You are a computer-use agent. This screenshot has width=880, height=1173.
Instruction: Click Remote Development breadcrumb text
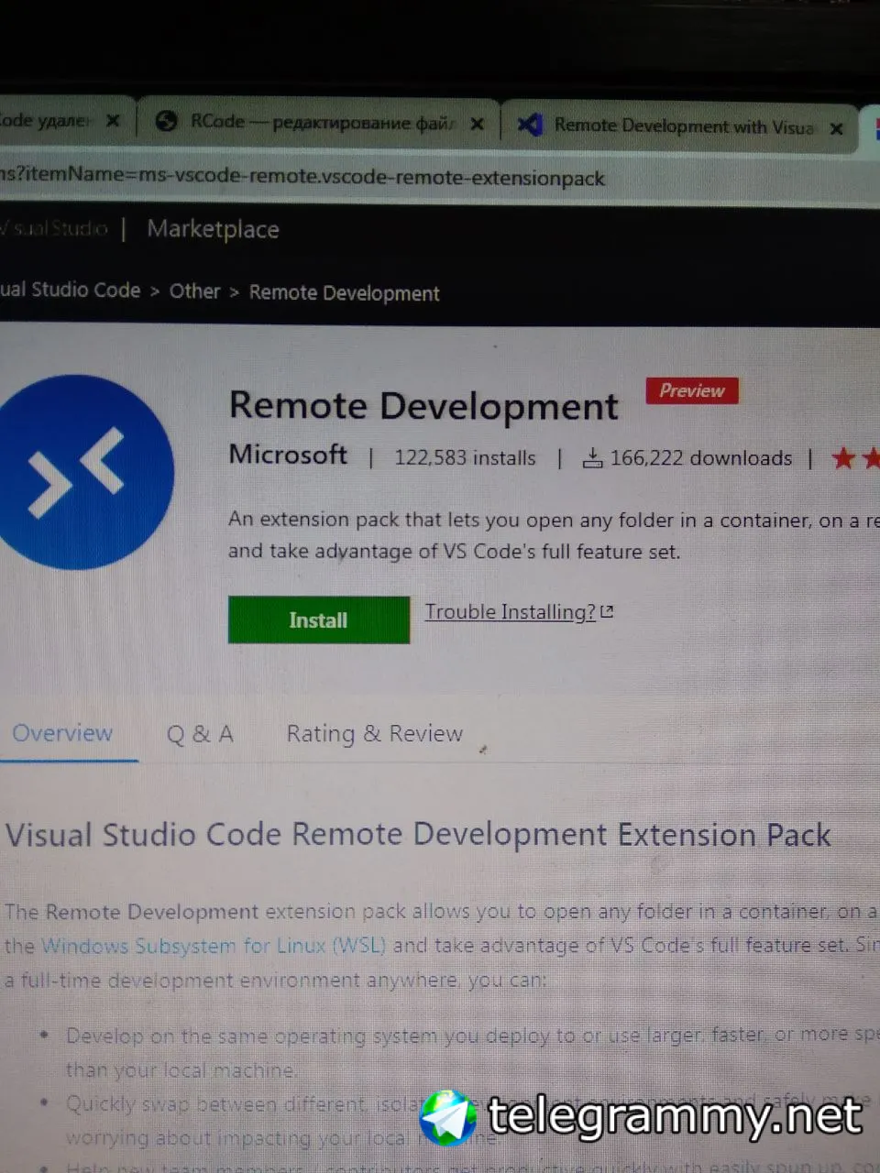pyautogui.click(x=345, y=293)
